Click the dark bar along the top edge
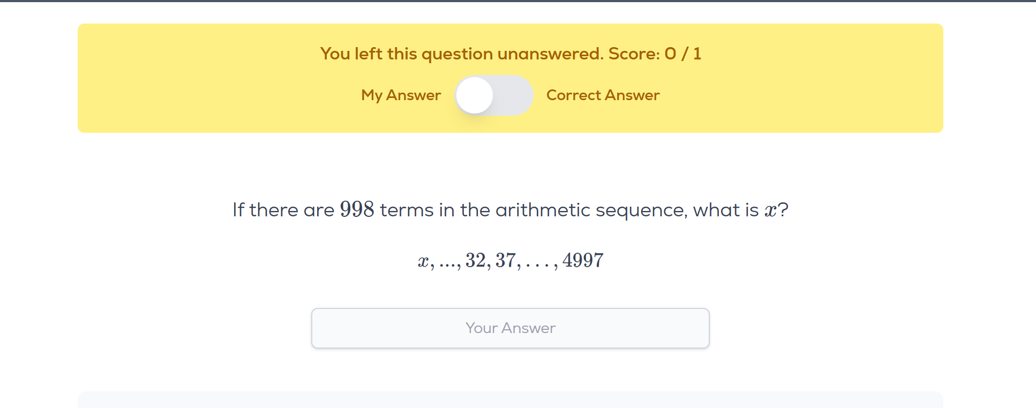 click(x=517, y=1)
